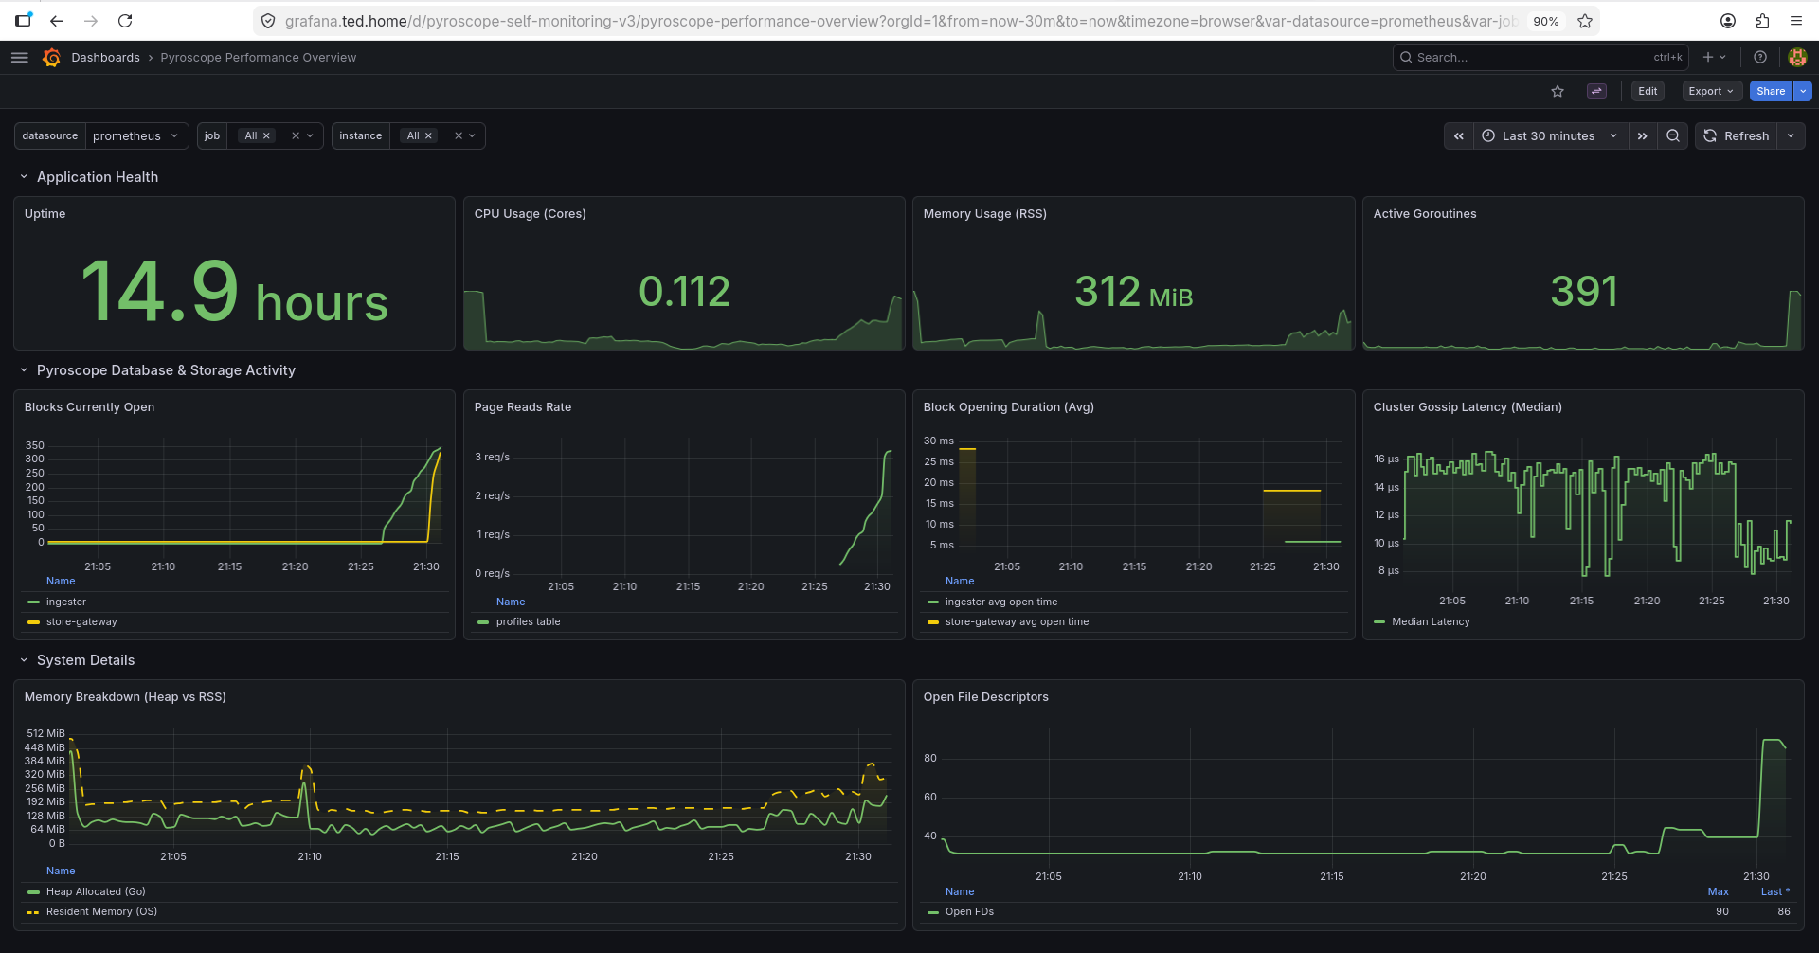This screenshot has height=953, width=1819.
Task: Click the Edit dashboard button
Action: [x=1648, y=92]
